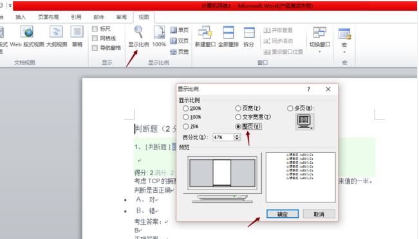Screen dimensions: 419x239
Task: Select 整页(W) whole page radio
Action: pos(238,127)
